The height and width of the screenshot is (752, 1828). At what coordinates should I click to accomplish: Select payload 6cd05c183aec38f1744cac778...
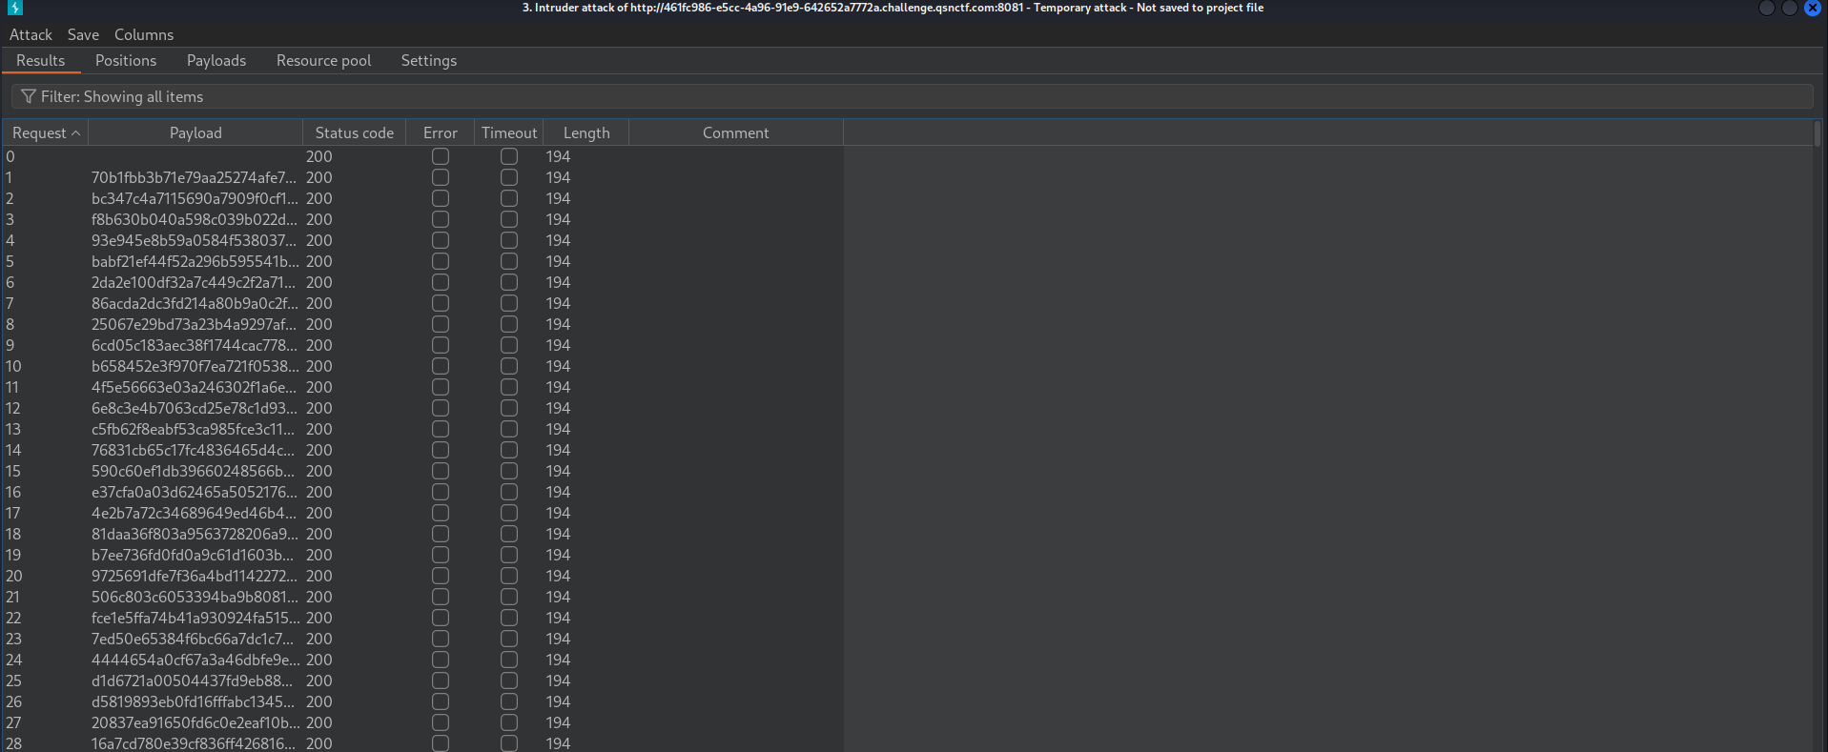click(x=195, y=345)
